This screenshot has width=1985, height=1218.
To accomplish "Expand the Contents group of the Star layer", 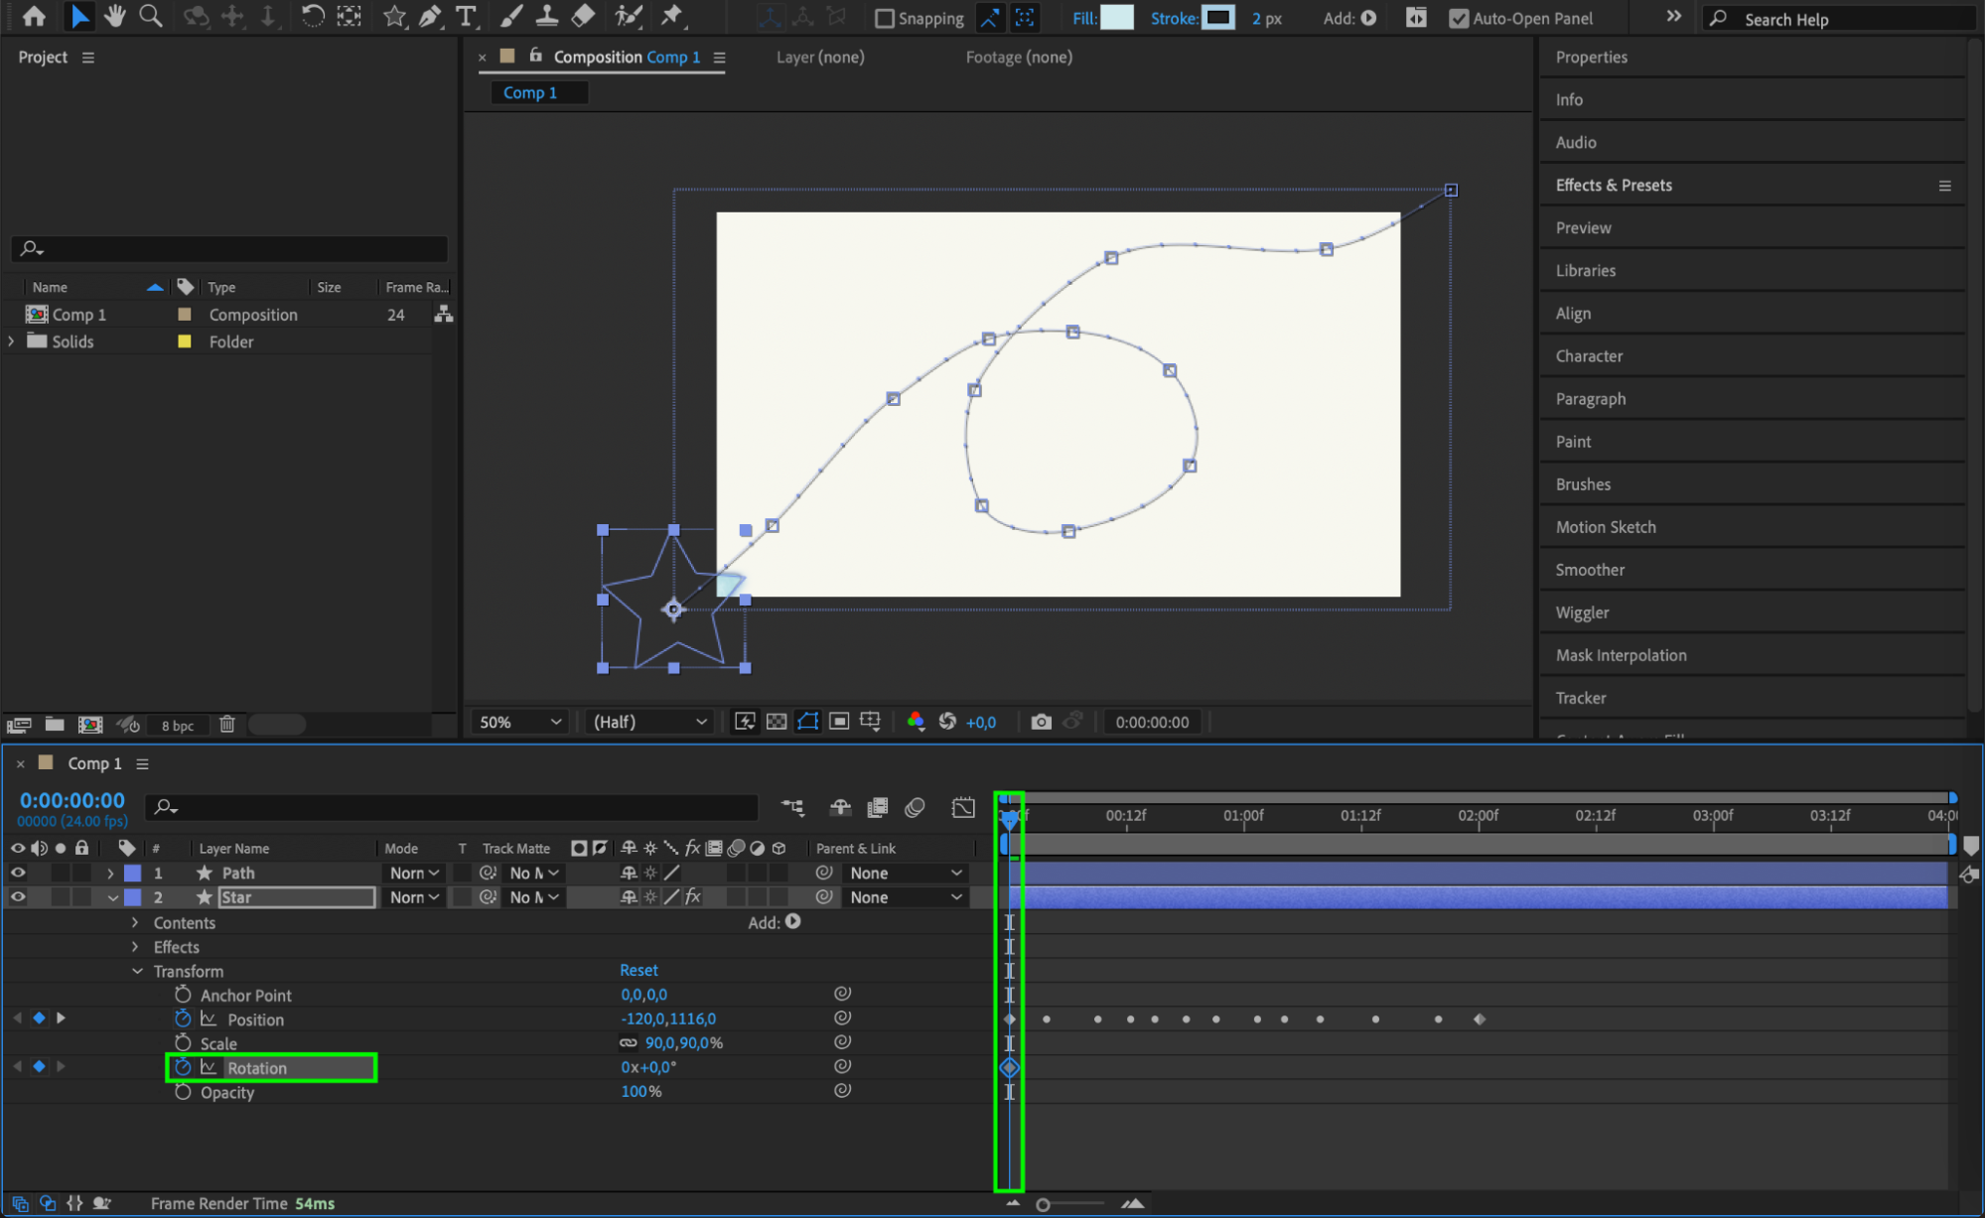I will click(136, 922).
